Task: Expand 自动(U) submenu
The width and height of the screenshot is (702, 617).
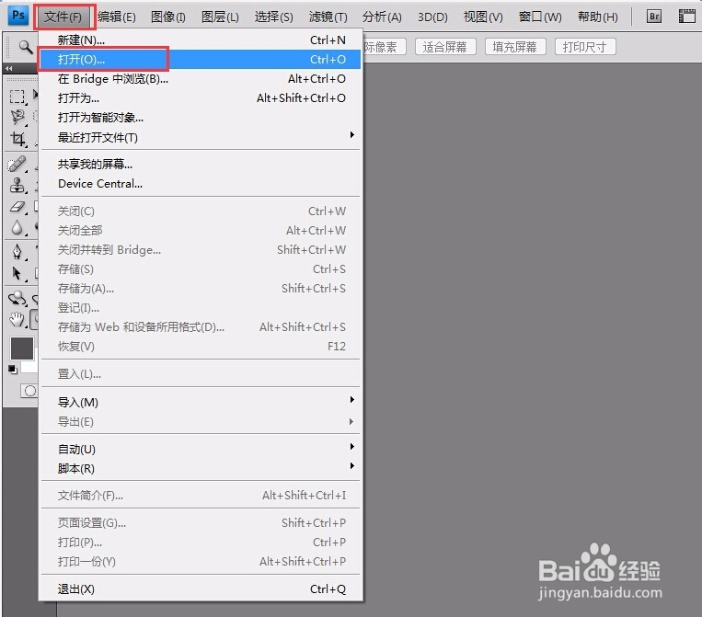Action: tap(201, 449)
